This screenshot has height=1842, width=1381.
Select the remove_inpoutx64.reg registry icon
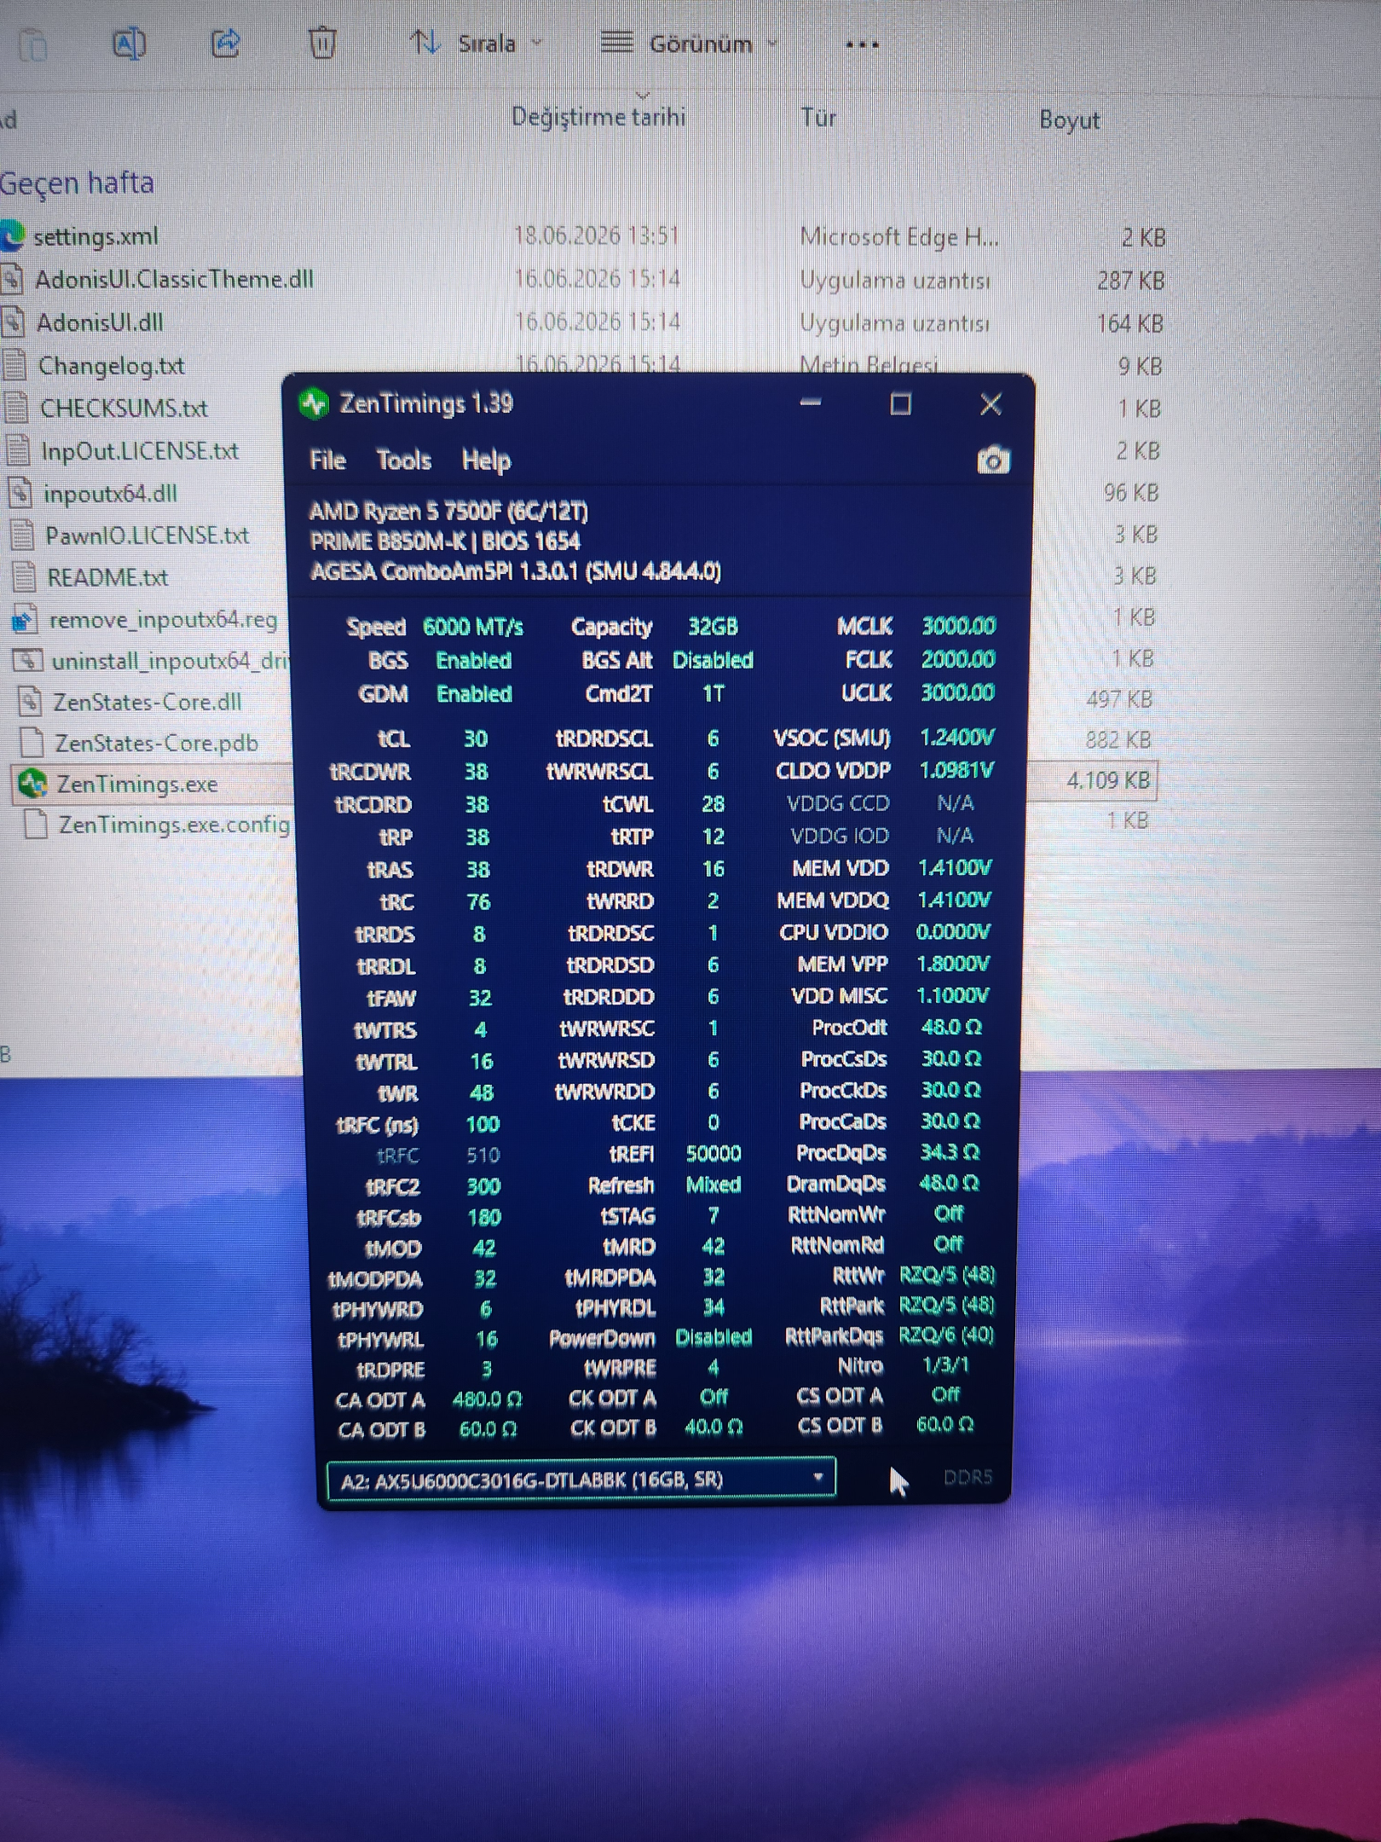(x=26, y=619)
